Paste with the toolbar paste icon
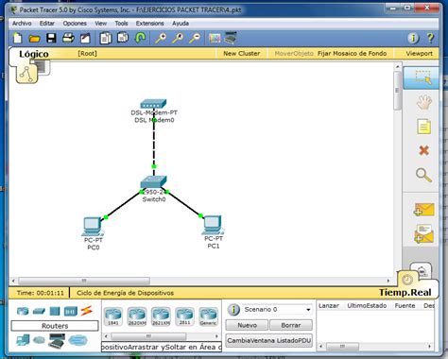 pos(123,38)
